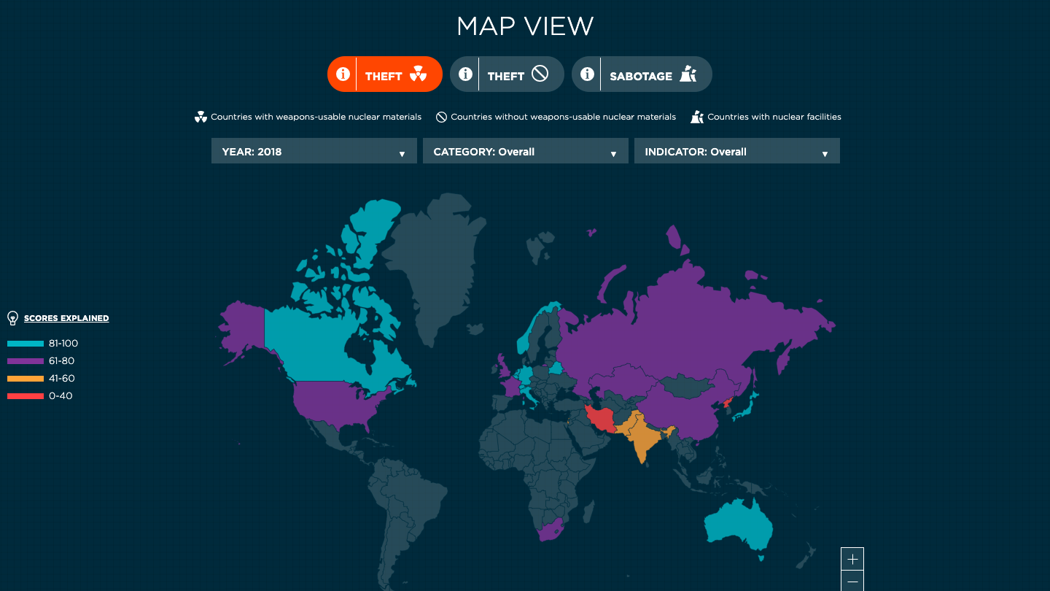Image resolution: width=1050 pixels, height=591 pixels.
Task: Open the YEAR: 2018 dropdown
Action: point(314,151)
